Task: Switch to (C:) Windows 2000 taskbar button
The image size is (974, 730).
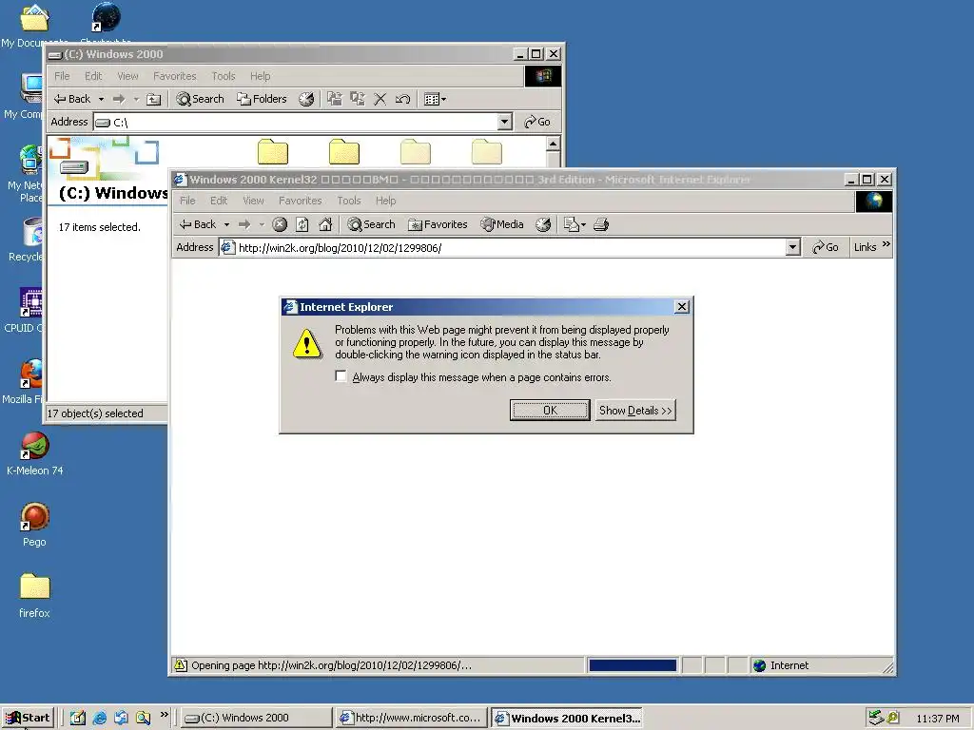Action: (256, 718)
